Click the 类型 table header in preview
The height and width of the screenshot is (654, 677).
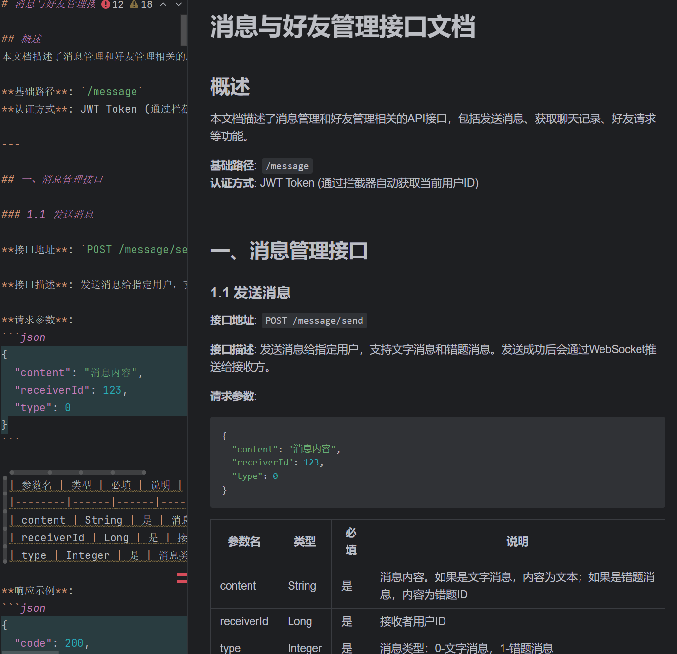tap(305, 541)
